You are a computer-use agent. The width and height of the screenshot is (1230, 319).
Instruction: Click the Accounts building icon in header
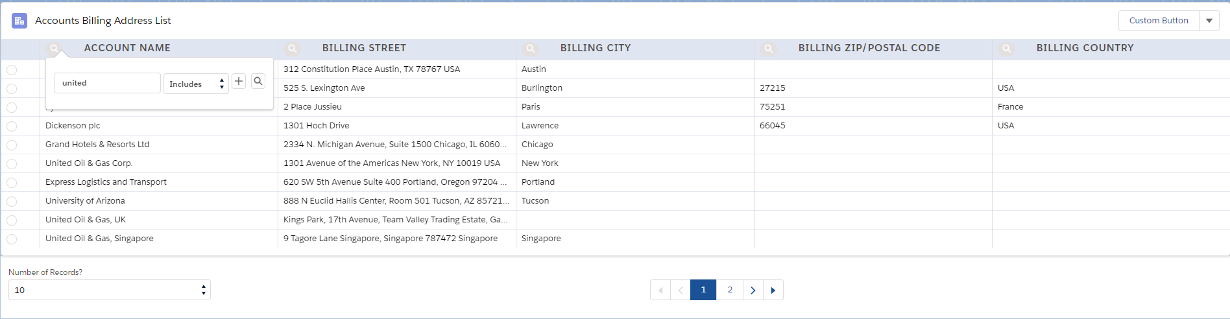[x=19, y=21]
